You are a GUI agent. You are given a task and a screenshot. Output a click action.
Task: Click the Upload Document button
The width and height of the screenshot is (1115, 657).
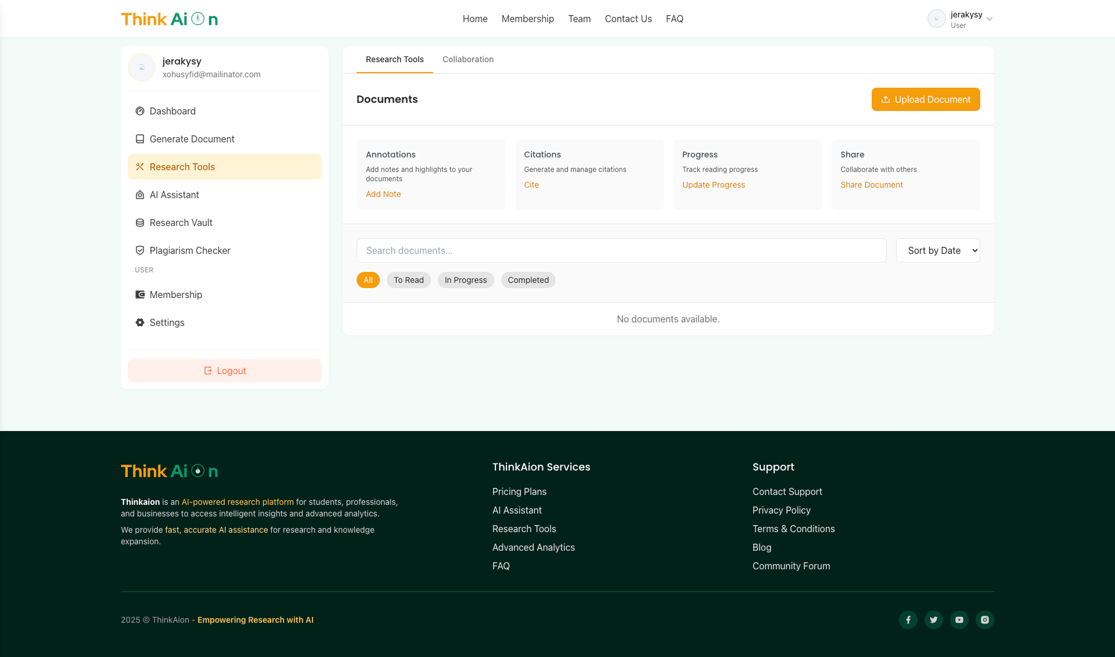click(x=925, y=99)
